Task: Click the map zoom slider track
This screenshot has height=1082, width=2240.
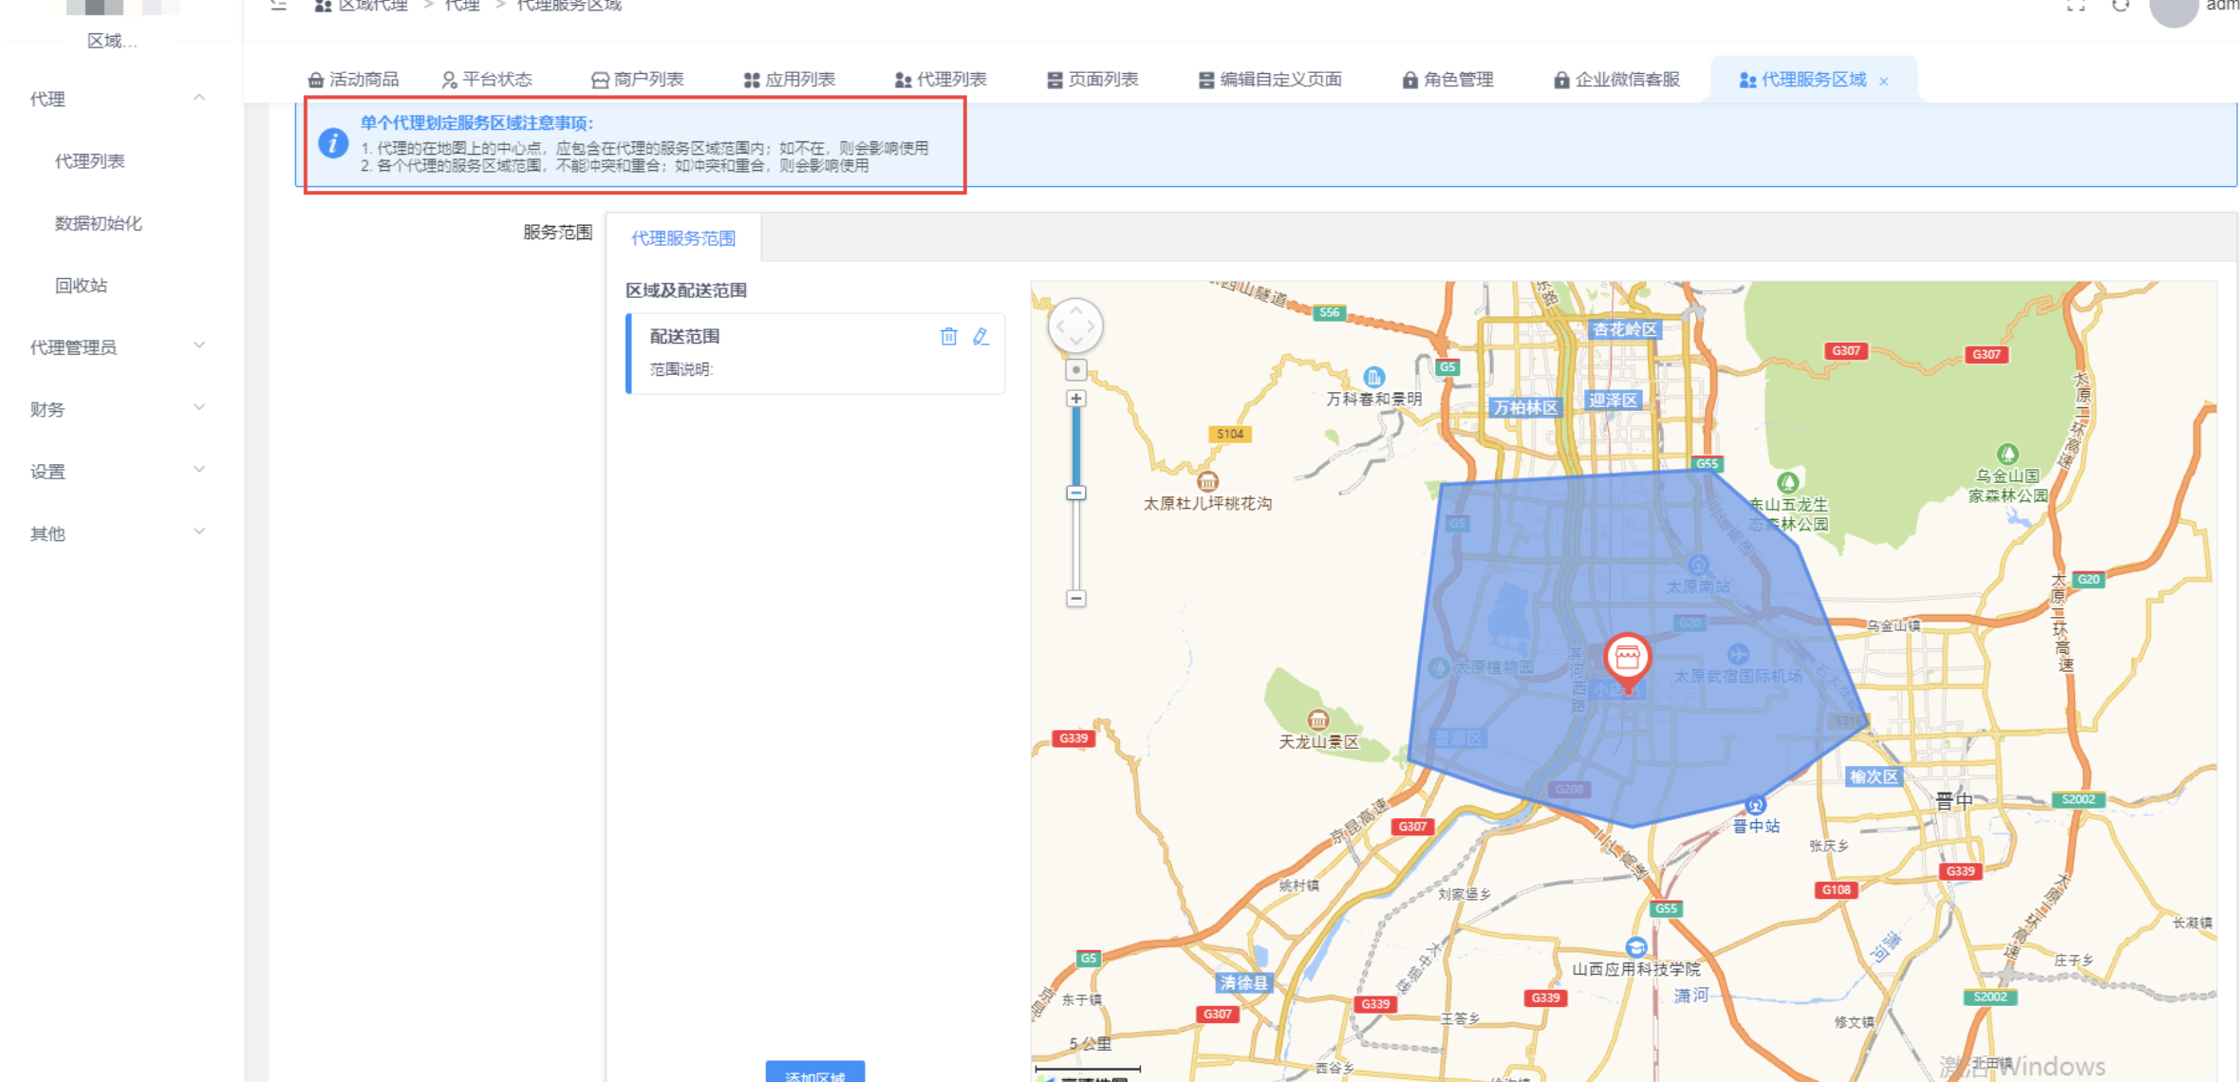Action: (x=1075, y=498)
